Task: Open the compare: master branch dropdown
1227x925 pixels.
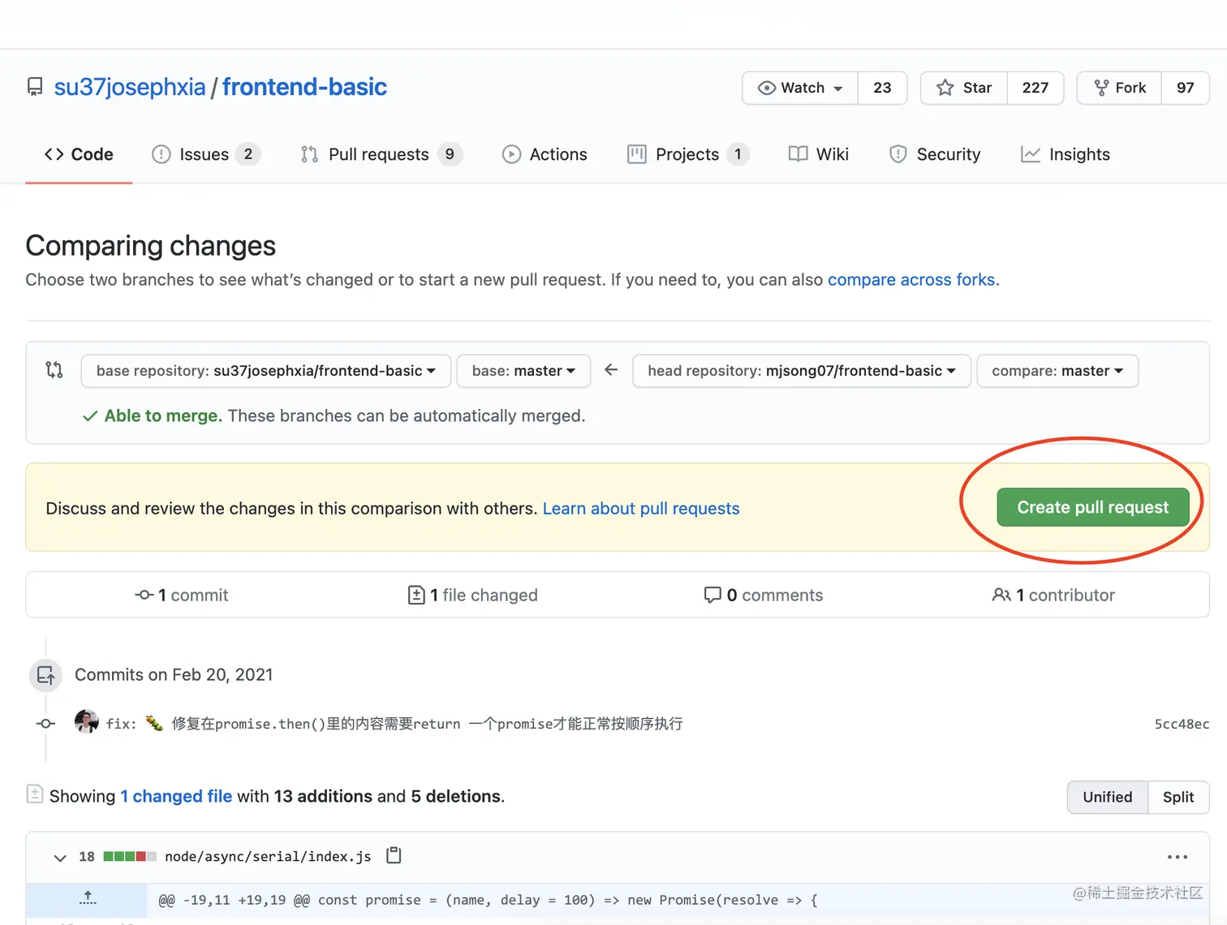Action: (x=1057, y=371)
